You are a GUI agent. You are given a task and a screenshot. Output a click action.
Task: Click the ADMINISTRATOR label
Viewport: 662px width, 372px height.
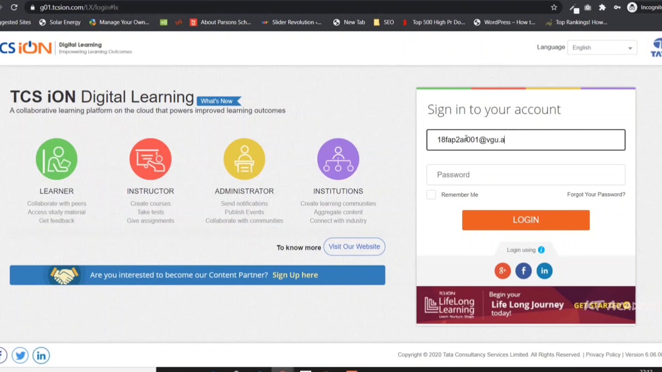click(244, 191)
